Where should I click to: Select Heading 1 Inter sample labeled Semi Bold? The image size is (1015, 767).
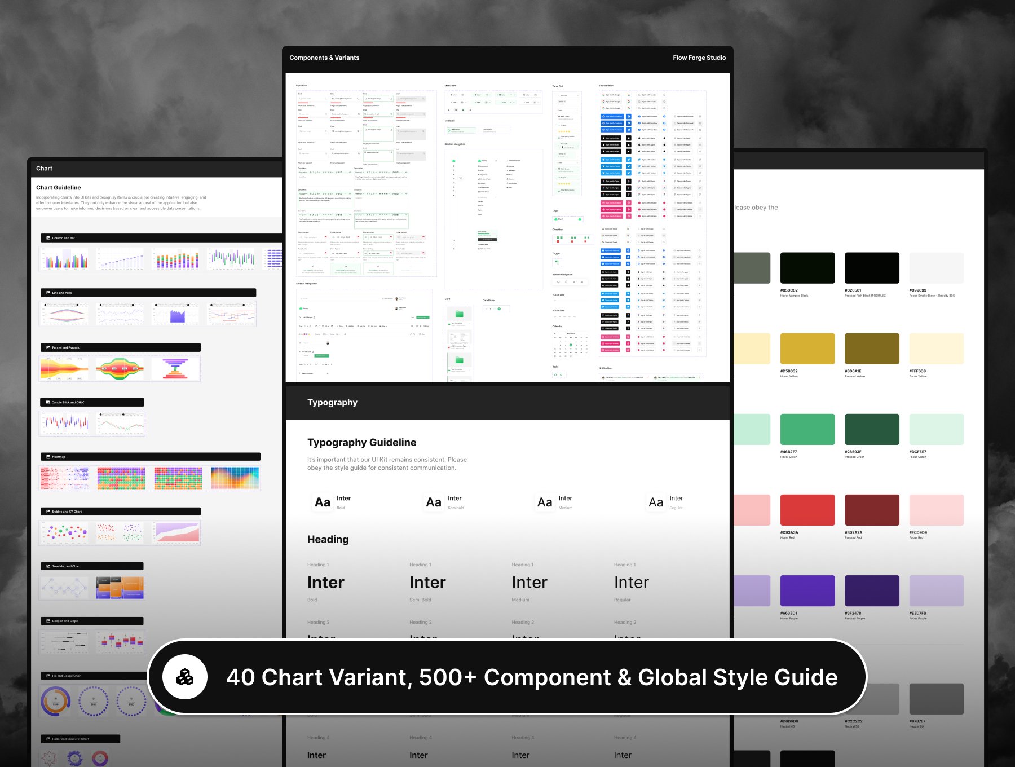(x=427, y=583)
